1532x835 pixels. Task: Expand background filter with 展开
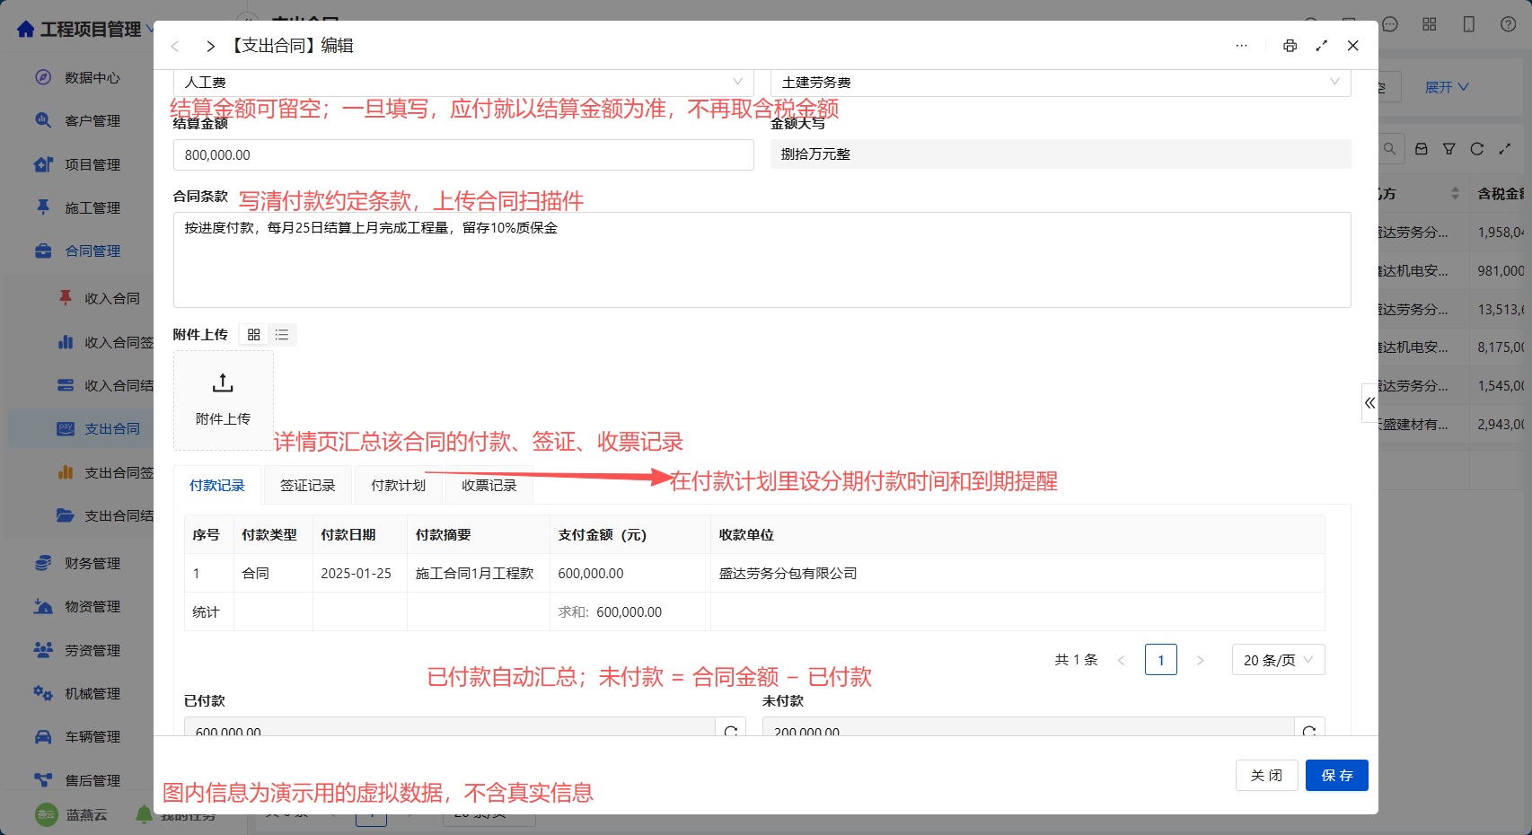click(x=1447, y=87)
